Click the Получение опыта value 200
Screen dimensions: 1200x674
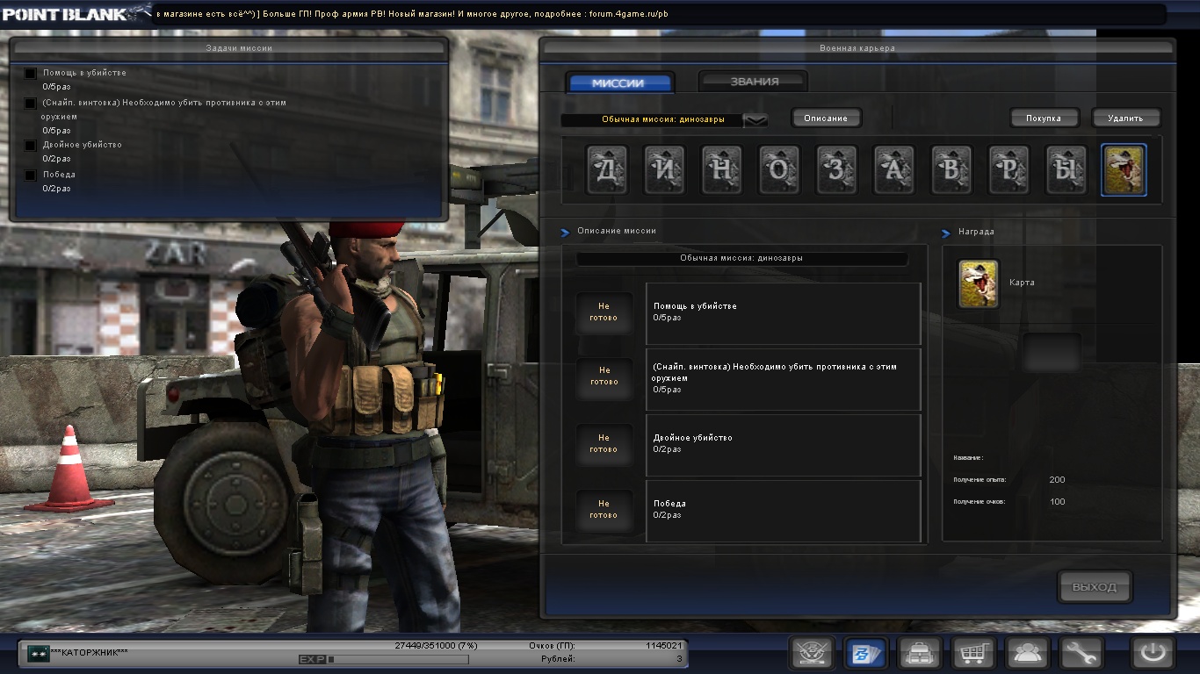tap(1057, 480)
